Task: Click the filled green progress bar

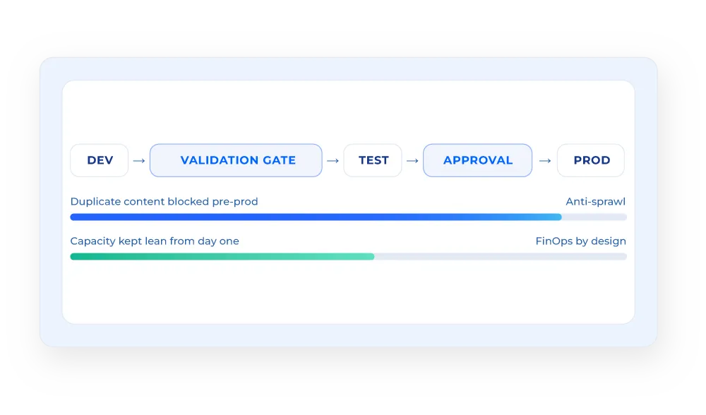Action: click(222, 257)
